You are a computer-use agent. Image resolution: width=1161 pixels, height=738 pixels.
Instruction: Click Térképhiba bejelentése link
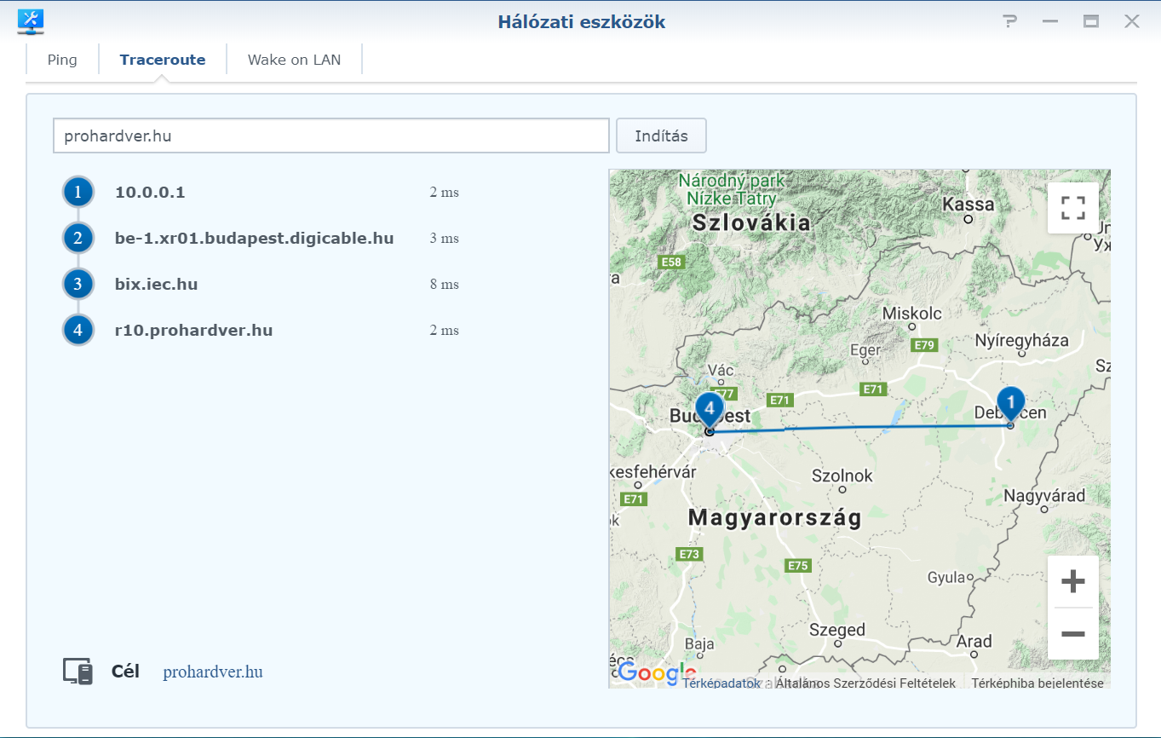click(1037, 683)
